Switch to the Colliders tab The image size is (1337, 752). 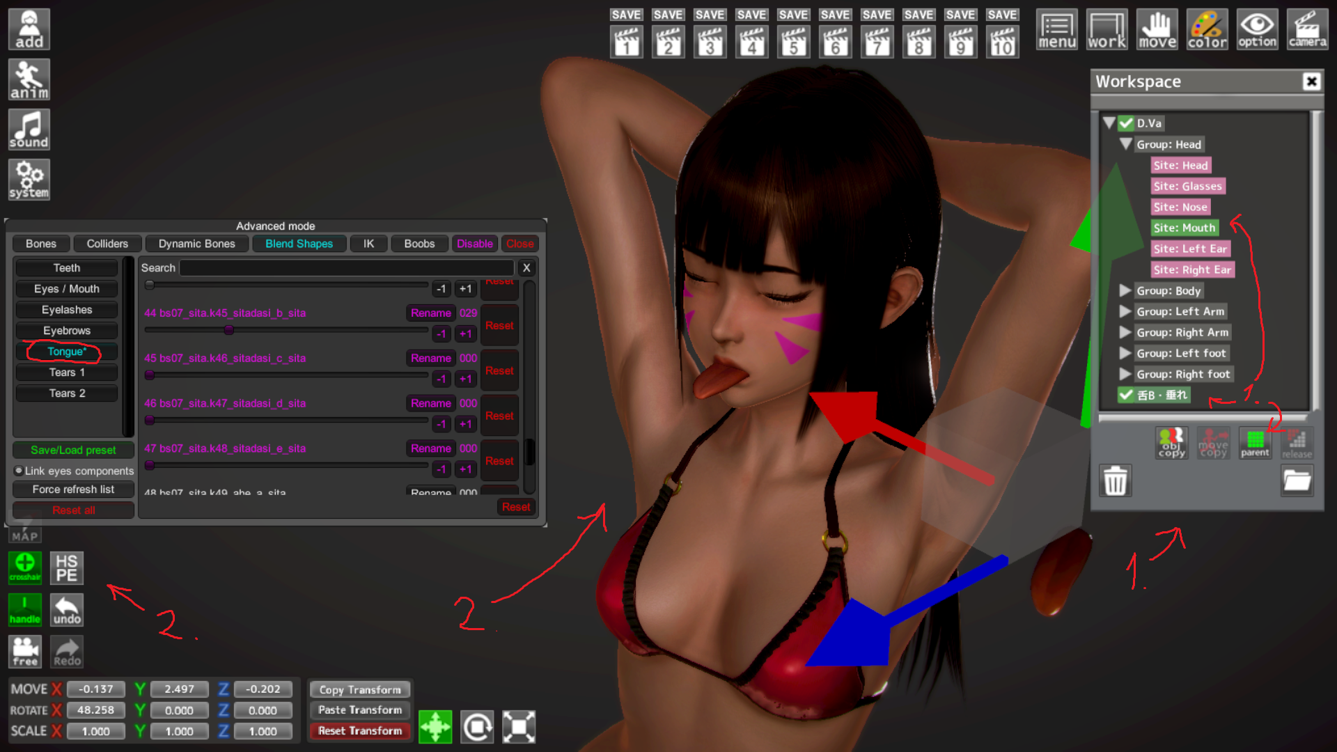pyautogui.click(x=107, y=244)
